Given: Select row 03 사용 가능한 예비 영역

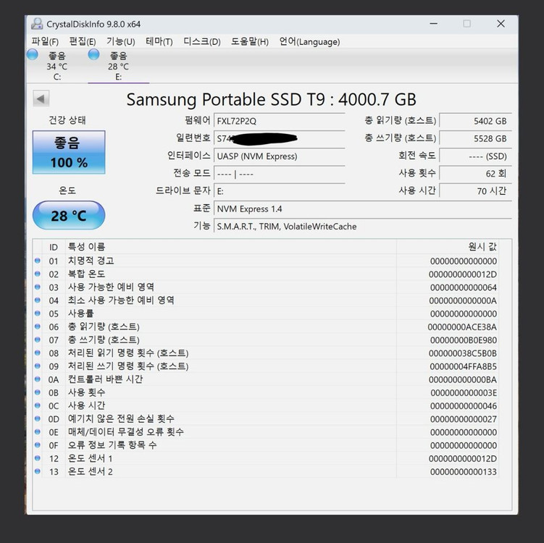Looking at the screenshot, I should (x=267, y=287).
